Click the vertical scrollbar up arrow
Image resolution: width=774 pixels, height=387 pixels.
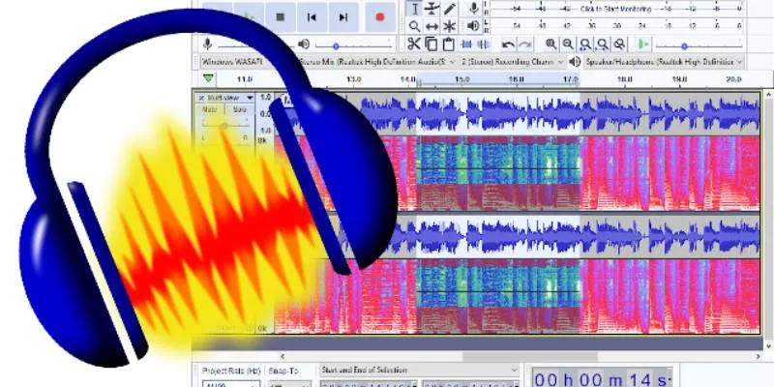pyautogui.click(x=768, y=94)
